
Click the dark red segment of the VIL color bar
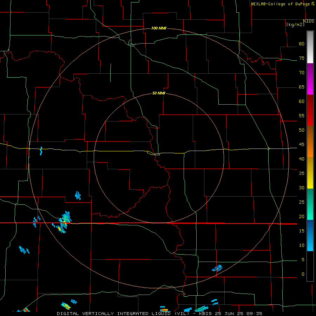pos(310,110)
